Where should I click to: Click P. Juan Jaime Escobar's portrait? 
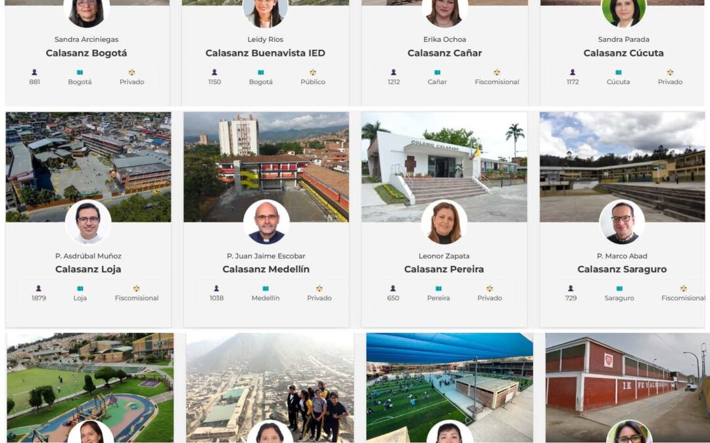tap(266, 222)
